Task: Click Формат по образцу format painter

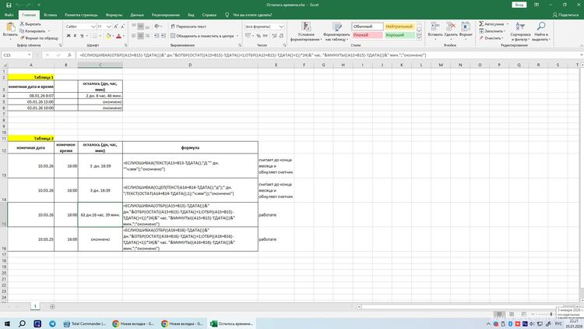Action: coord(40,37)
